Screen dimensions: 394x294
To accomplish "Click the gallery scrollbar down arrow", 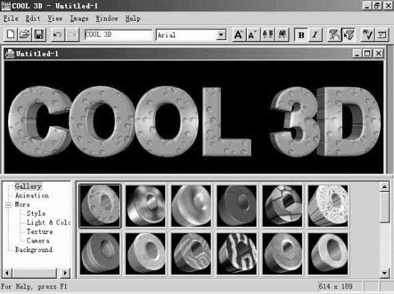I will [385, 273].
